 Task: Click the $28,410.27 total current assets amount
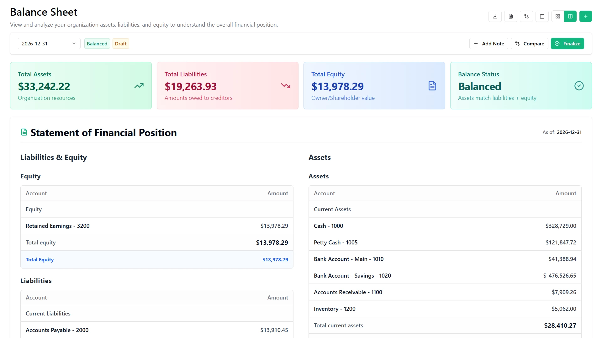[x=560, y=325]
